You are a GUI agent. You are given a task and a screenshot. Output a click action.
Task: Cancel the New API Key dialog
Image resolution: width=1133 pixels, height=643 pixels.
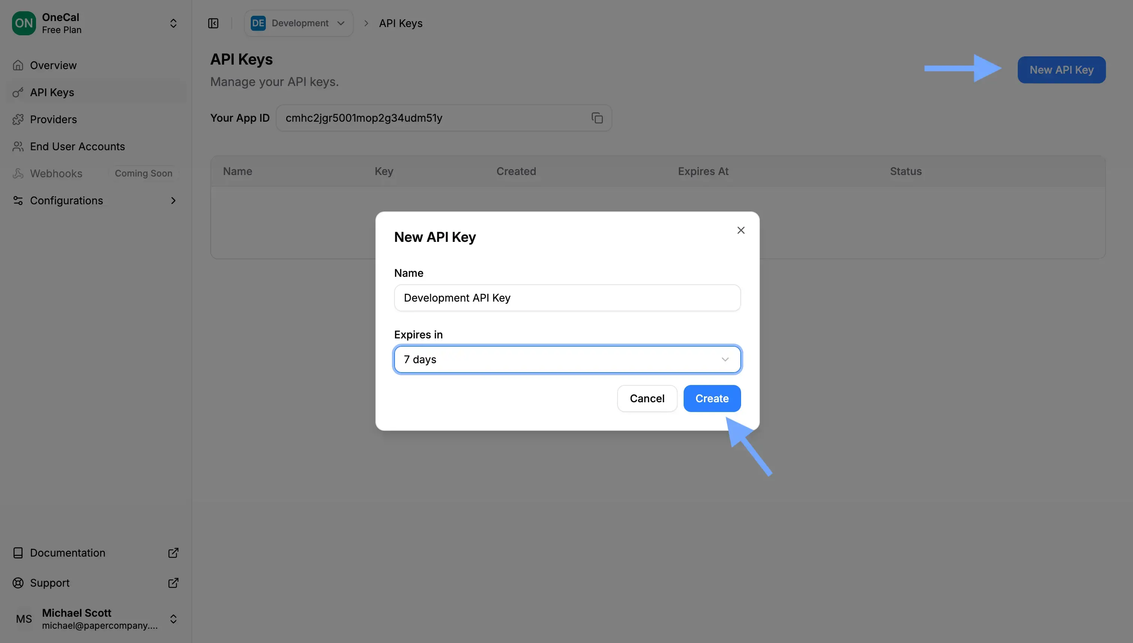pyautogui.click(x=646, y=398)
